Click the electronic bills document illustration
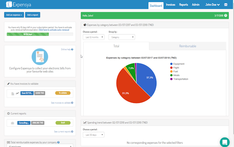This screenshot has width=234, height=147. [40, 57]
